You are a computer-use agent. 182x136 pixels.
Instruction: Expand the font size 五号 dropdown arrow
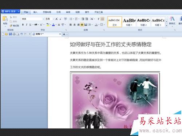[x=54, y=19]
